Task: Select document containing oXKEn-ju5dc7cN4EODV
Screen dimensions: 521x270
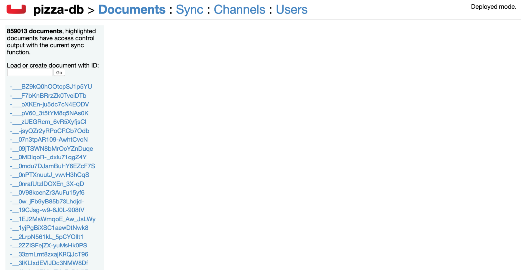Action: pos(49,104)
